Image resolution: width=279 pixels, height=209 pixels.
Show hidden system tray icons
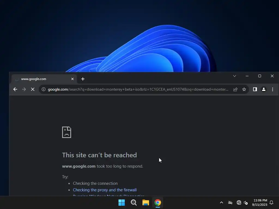[x=222, y=202]
